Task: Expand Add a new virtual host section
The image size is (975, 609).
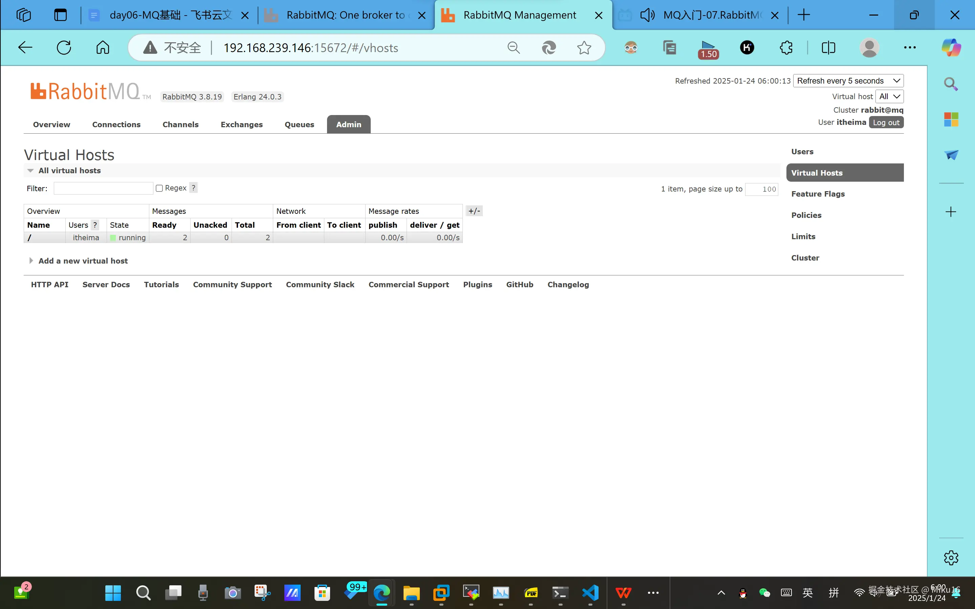Action: [83, 261]
